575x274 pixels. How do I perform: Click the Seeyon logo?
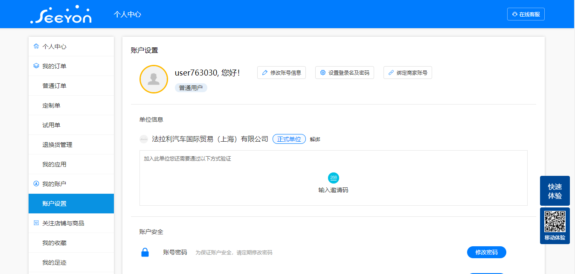tap(61, 14)
